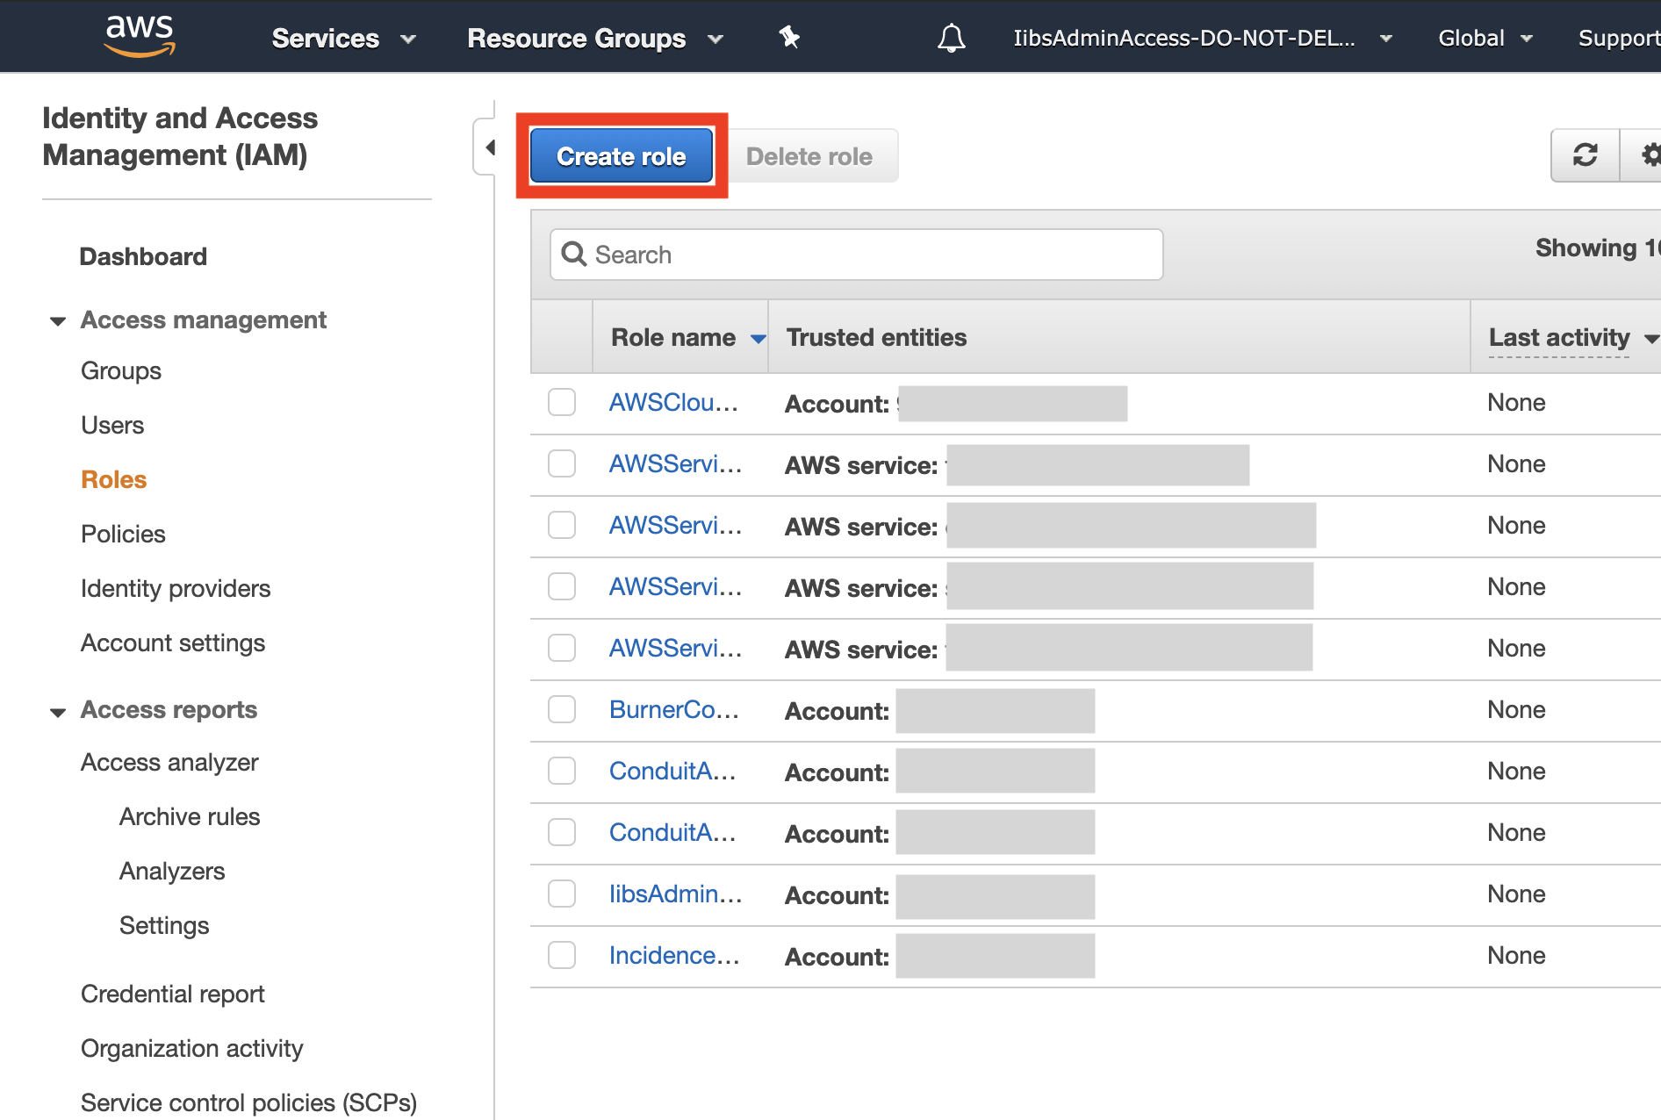
Task: Open the AWSClou... role link
Action: coord(673,402)
